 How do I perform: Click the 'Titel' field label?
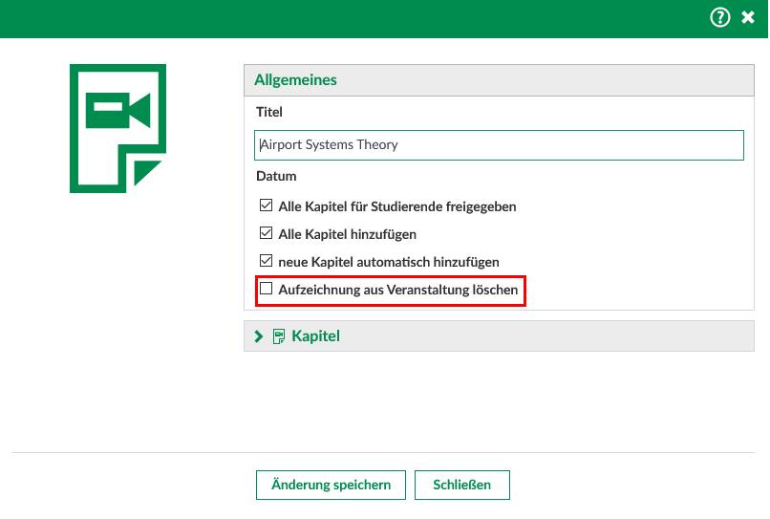pyautogui.click(x=269, y=112)
